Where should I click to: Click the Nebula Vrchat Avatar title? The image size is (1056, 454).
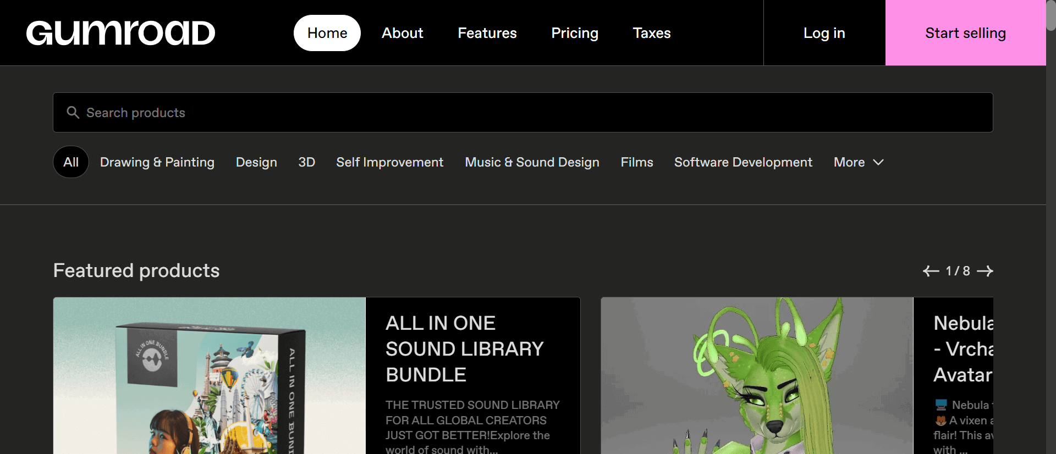coord(964,348)
